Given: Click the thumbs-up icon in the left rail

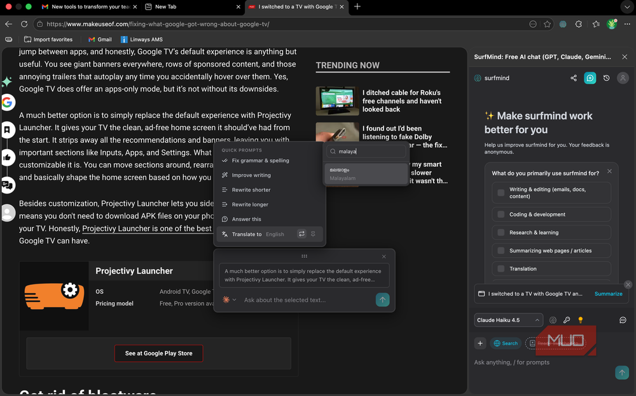Looking at the screenshot, I should pos(7,157).
